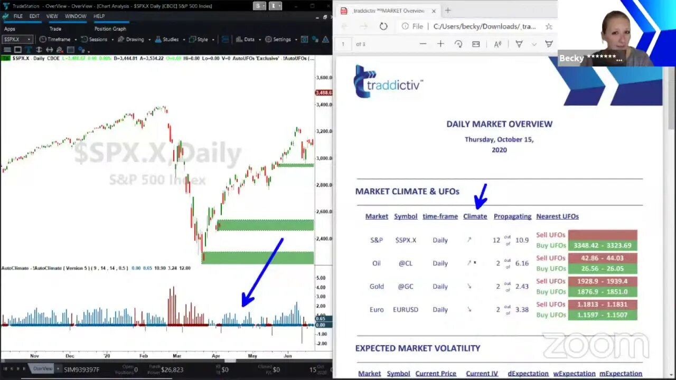Image resolution: width=676 pixels, height=380 pixels.
Task: Click the Settings gear icon
Action: pos(268,40)
